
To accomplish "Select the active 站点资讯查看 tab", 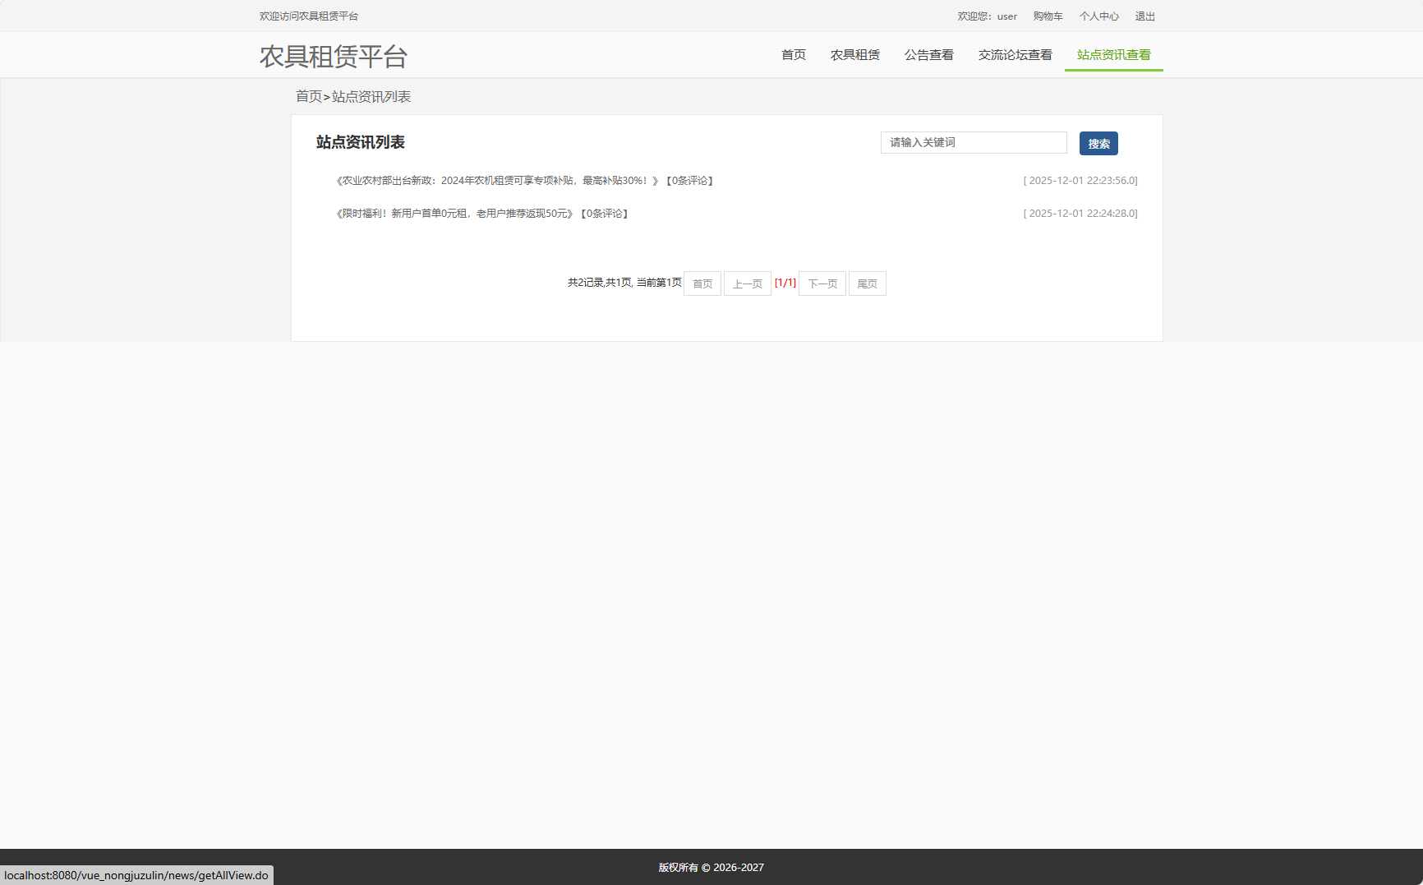I will [x=1113, y=55].
